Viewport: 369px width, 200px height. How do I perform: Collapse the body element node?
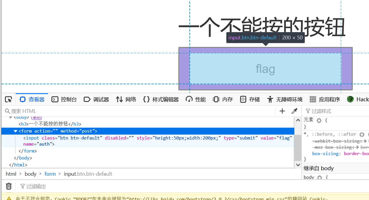point(10,117)
